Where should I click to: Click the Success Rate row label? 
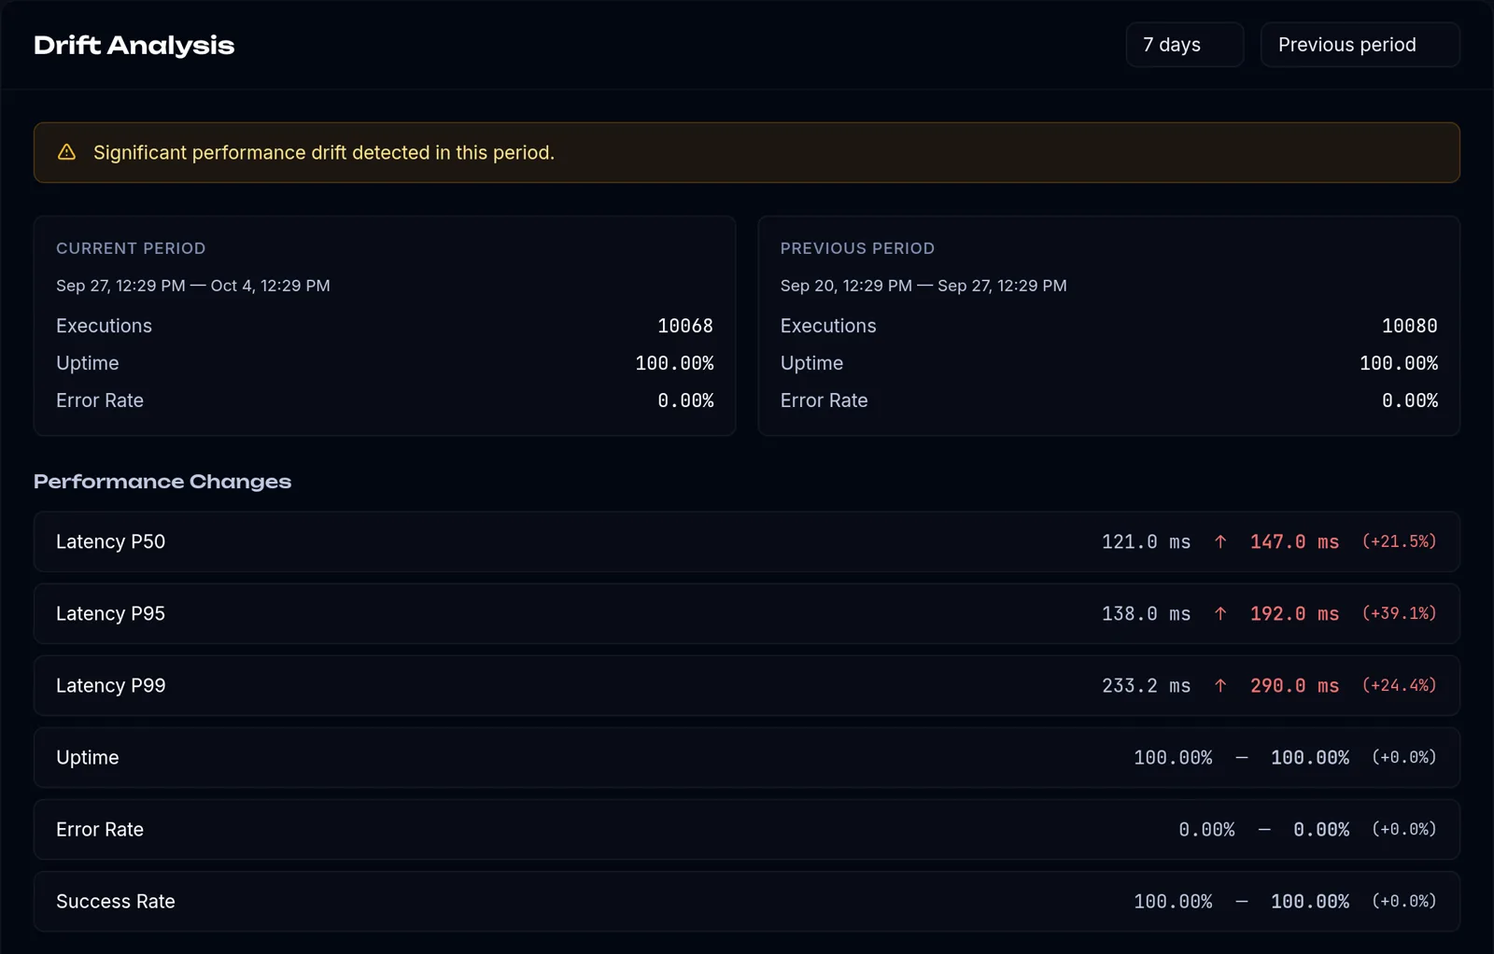coord(116,902)
